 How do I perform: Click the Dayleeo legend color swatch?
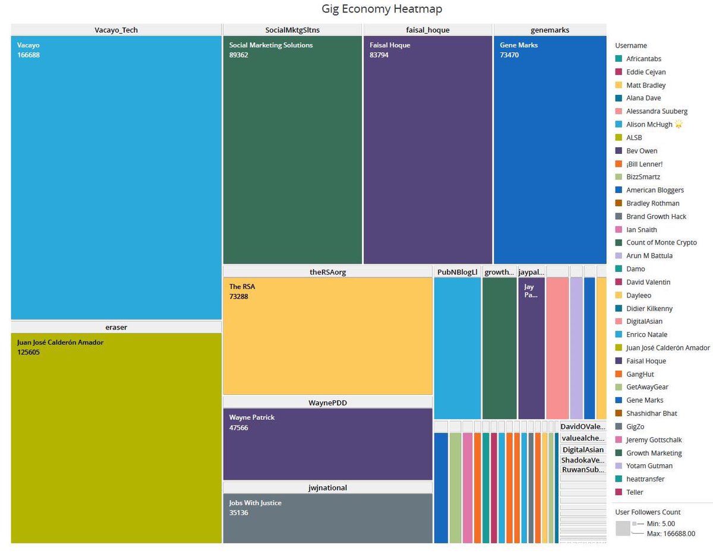(x=619, y=295)
